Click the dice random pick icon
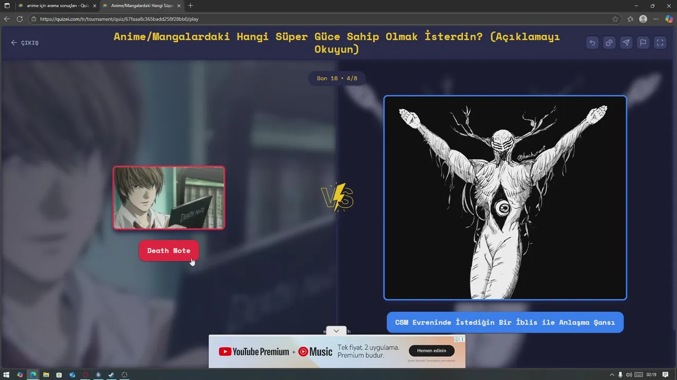The image size is (677, 380). click(609, 43)
